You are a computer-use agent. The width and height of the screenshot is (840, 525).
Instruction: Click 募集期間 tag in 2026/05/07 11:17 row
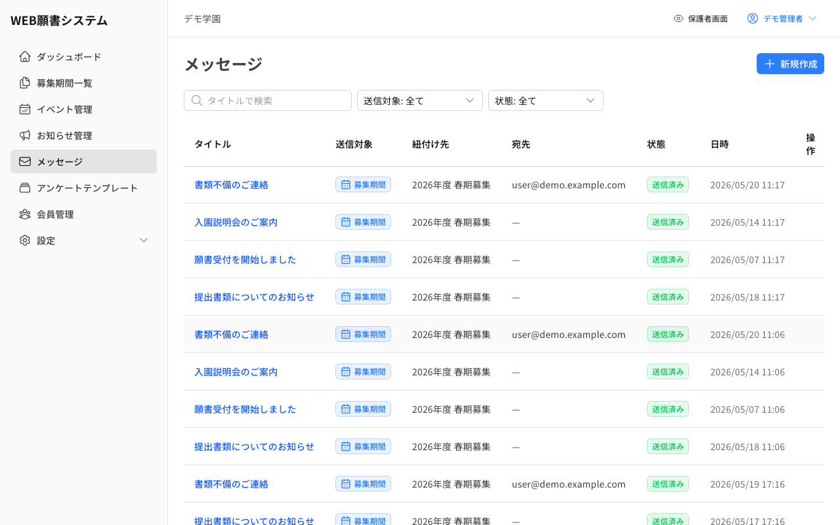click(x=363, y=259)
